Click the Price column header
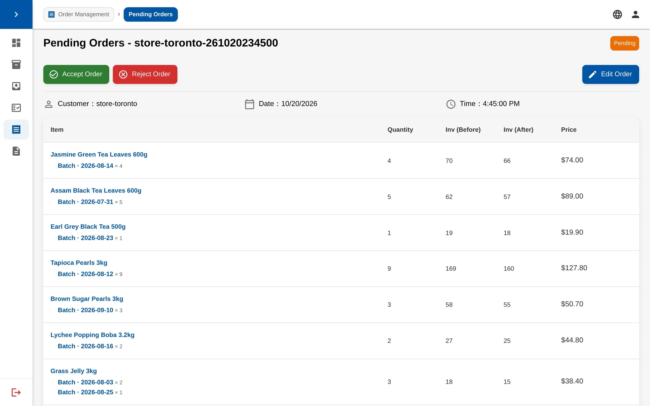The width and height of the screenshot is (650, 406). coord(568,130)
